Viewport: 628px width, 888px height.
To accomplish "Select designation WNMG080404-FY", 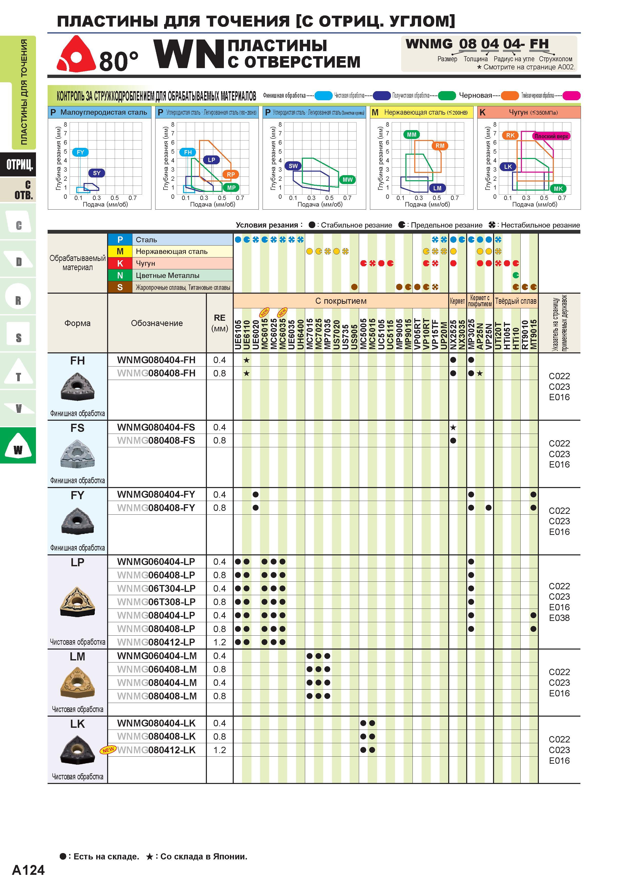I will pyautogui.click(x=156, y=494).
